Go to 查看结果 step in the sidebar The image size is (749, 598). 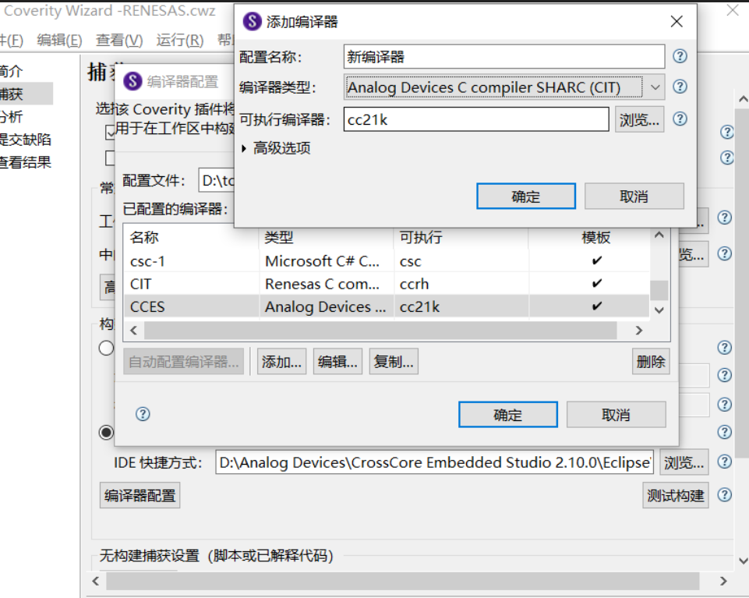[25, 162]
